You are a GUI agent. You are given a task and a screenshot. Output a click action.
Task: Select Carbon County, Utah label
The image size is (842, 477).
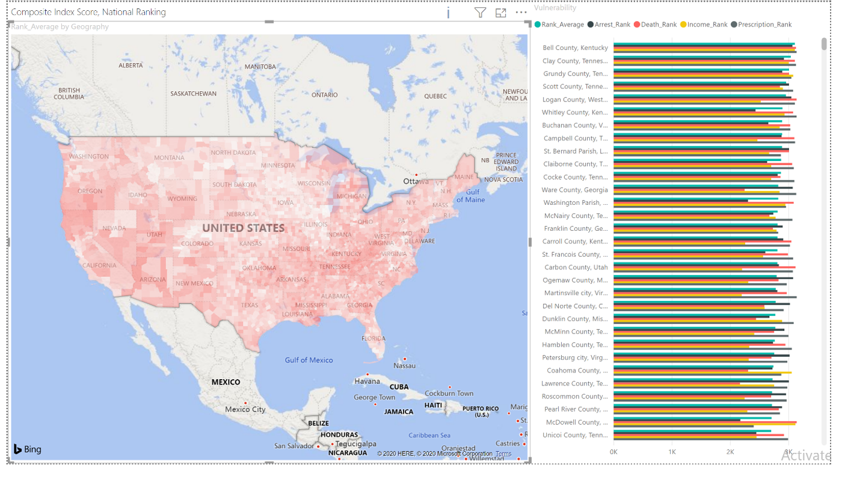576,267
